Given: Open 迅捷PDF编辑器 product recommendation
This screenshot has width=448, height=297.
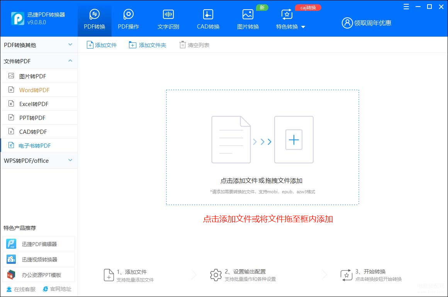Looking at the screenshot, I should [39, 244].
